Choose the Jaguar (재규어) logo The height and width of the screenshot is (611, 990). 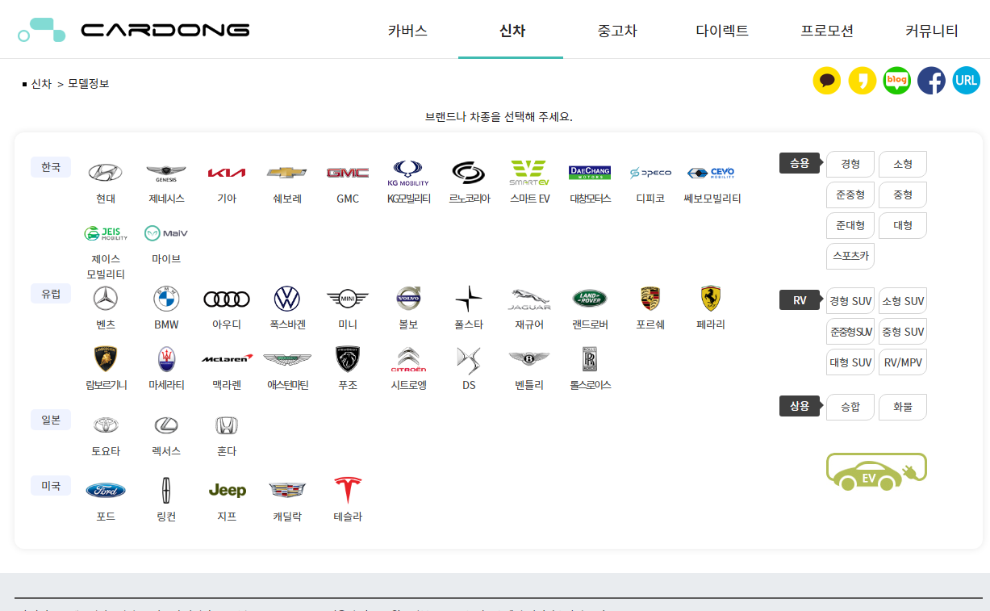click(x=529, y=299)
